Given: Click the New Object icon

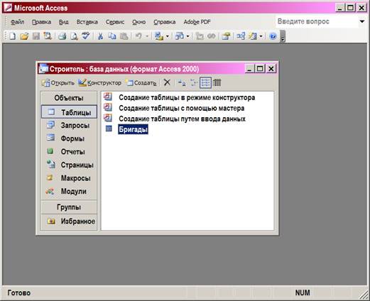Looking at the screenshot, I should 253,36.
